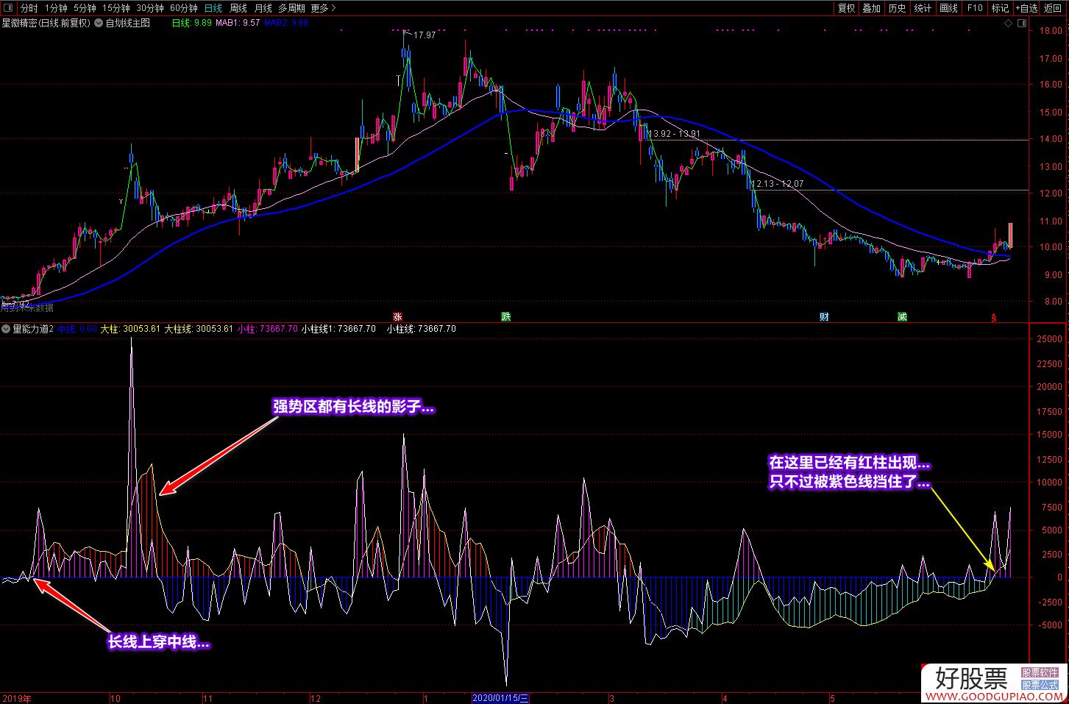Toggle the right side panel icon

point(1022,23)
